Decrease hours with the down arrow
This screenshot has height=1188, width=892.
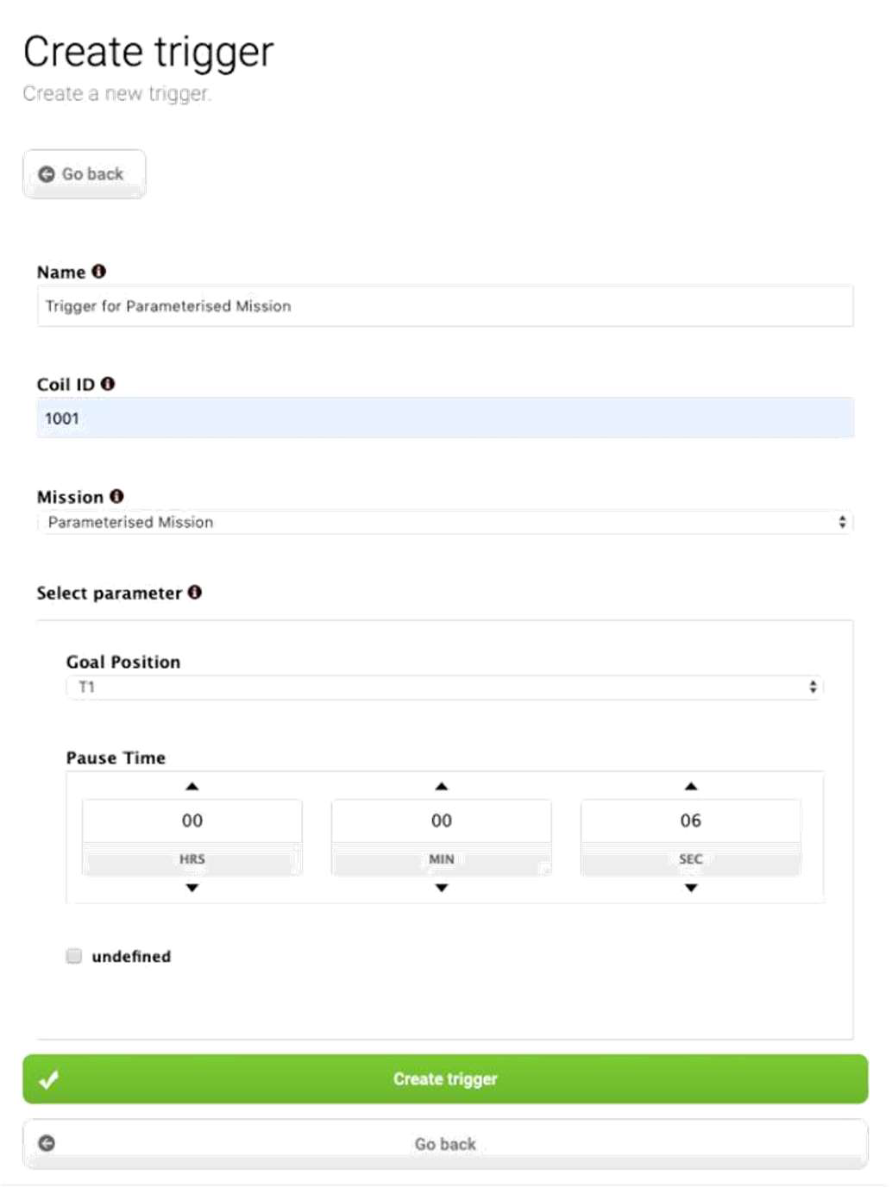tap(192, 888)
